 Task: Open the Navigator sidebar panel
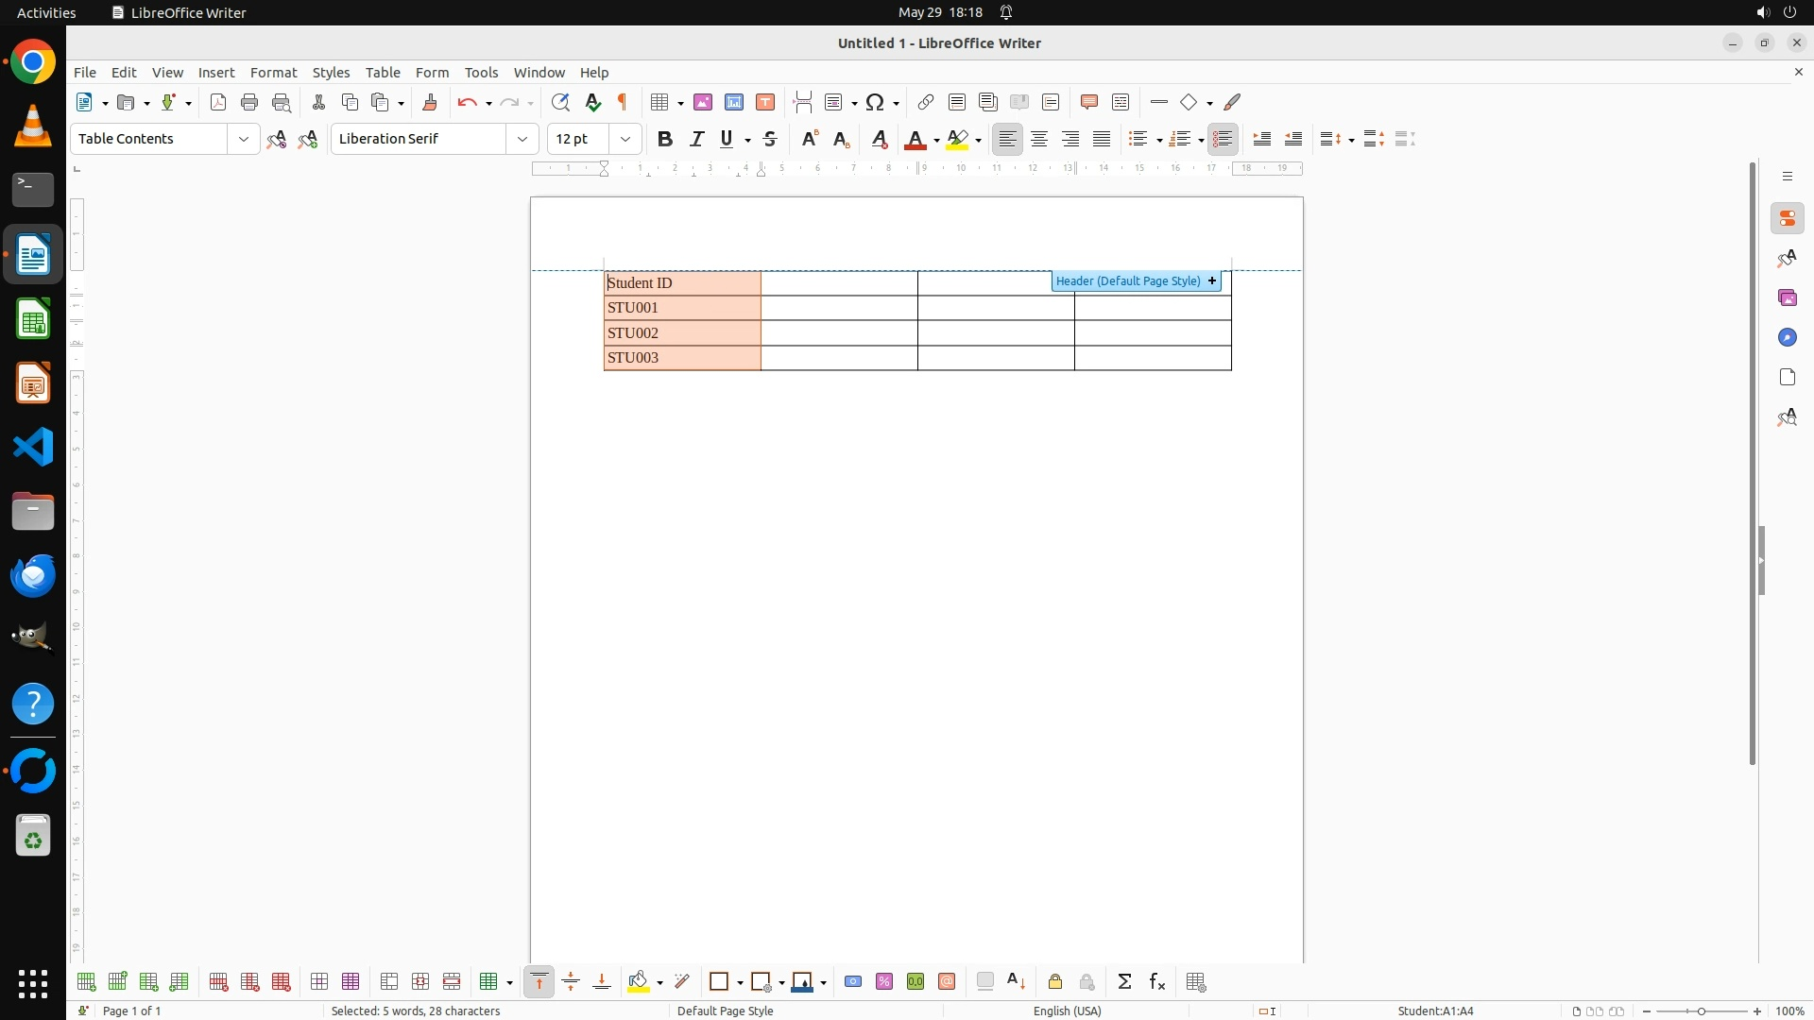[1787, 338]
